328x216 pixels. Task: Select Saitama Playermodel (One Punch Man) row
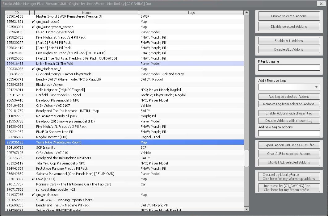click(124, 174)
